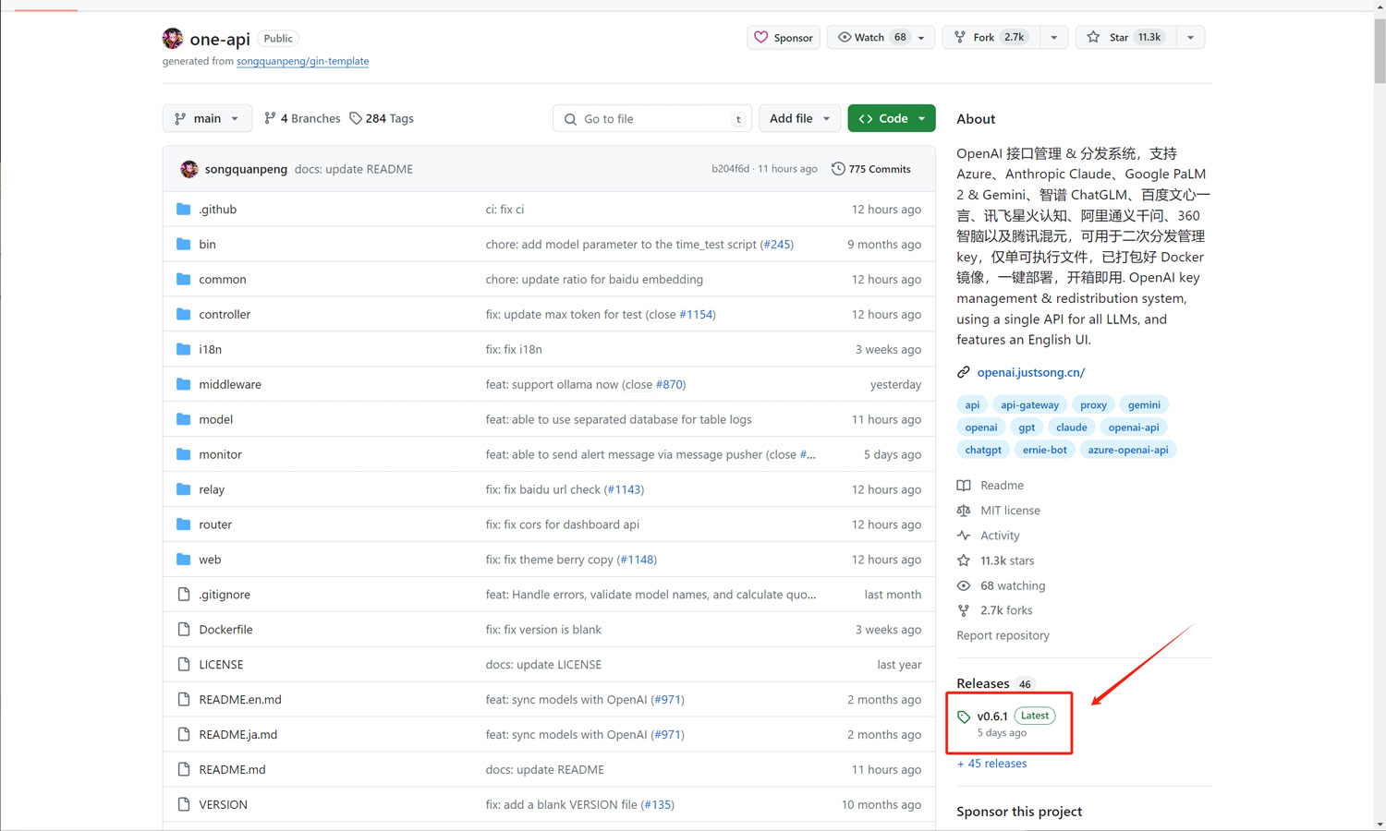Open the common folder icon
Image resolution: width=1386 pixels, height=831 pixels.
[x=183, y=279]
